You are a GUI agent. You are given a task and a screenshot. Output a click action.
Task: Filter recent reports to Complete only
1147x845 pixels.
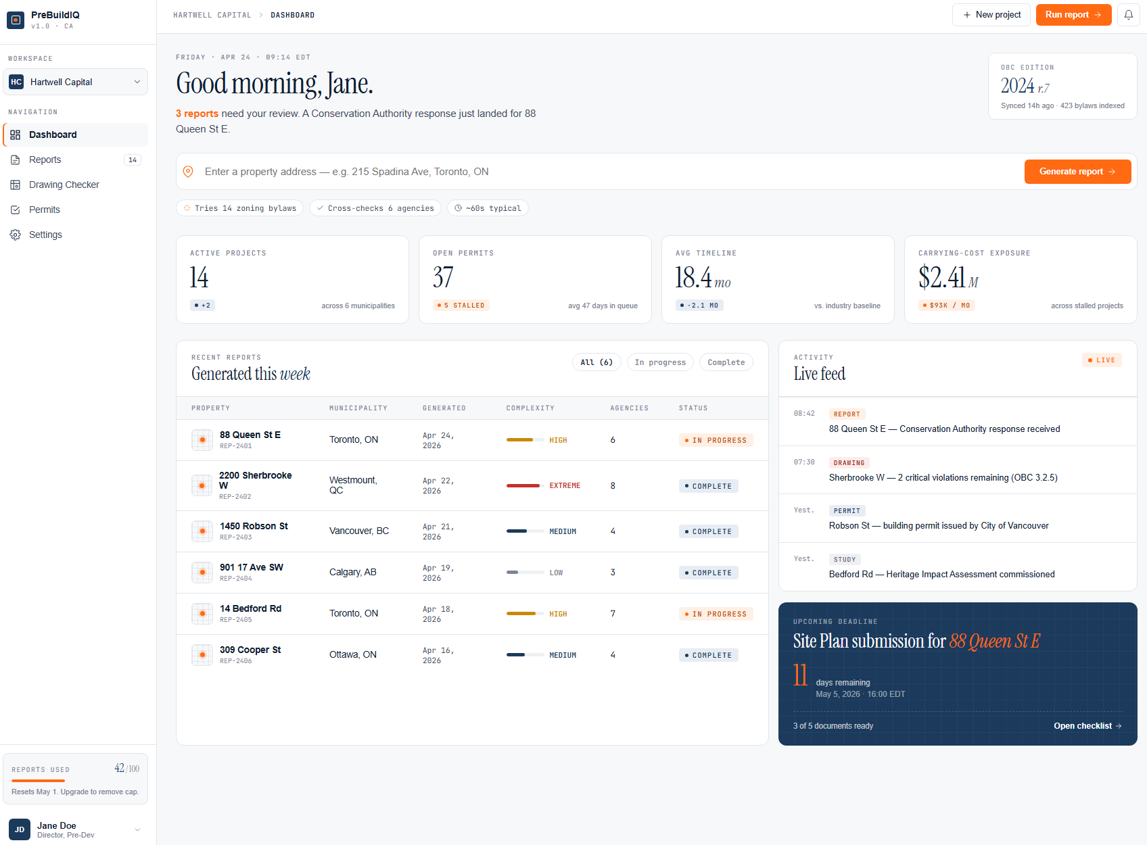click(x=726, y=362)
